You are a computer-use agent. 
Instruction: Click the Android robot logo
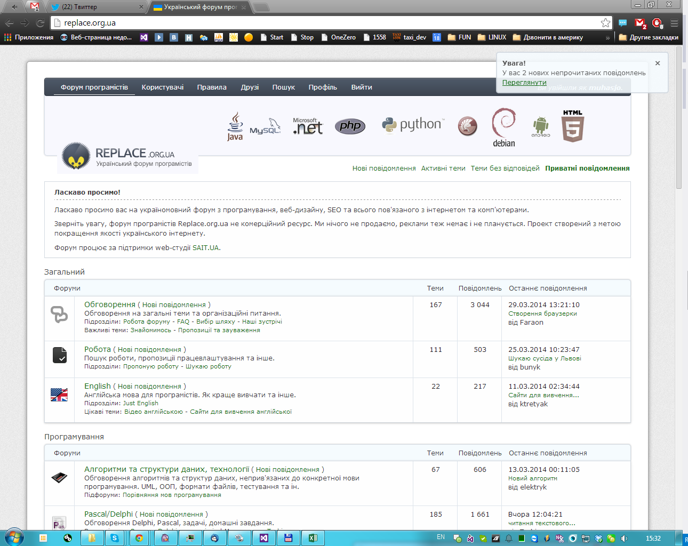click(541, 127)
